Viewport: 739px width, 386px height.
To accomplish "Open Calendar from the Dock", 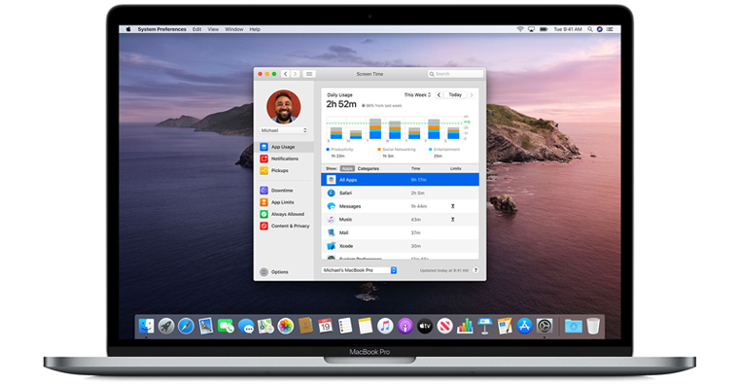I will pyautogui.click(x=325, y=326).
